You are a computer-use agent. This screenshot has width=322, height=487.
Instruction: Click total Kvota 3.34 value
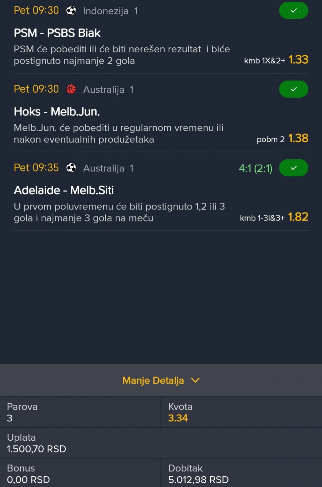[178, 418]
